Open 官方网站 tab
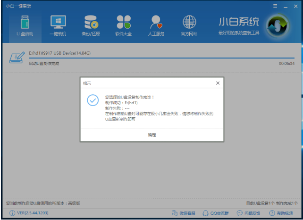Screen dimensions: 303x220 189,26
